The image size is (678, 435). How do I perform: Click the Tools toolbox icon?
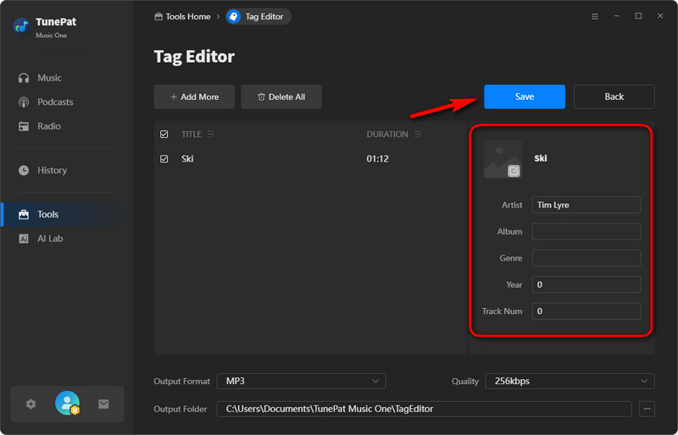pos(24,214)
